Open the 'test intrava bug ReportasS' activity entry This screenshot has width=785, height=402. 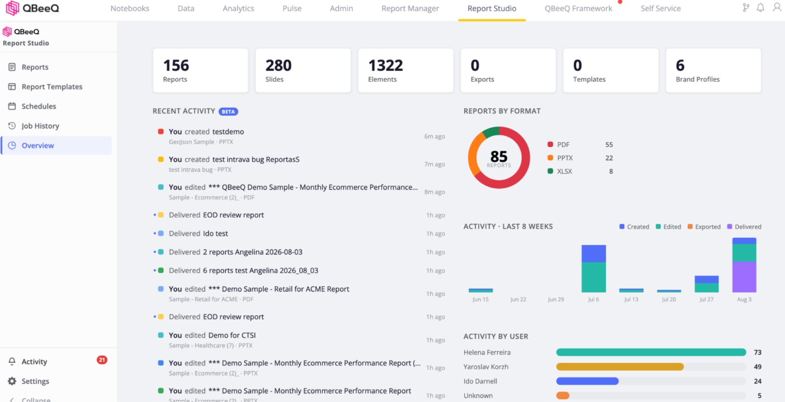click(x=300, y=164)
